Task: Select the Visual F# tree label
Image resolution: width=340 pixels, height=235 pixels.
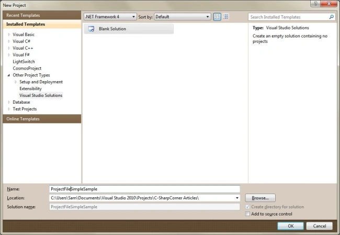Action: 21,55
